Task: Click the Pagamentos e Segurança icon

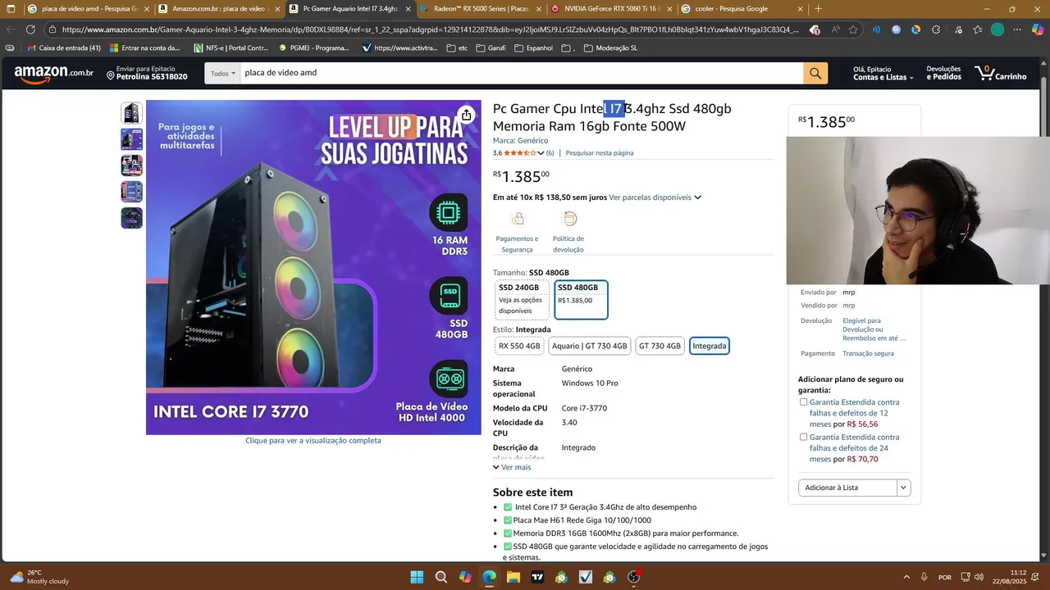Action: click(x=517, y=219)
